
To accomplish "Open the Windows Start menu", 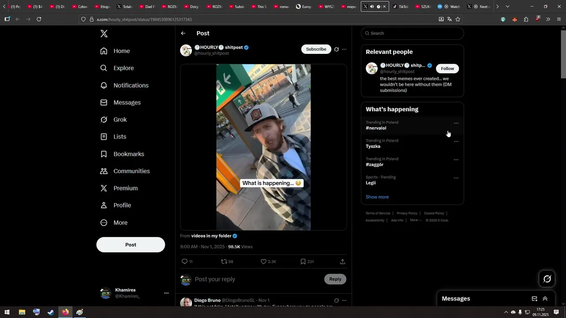I will click(7, 312).
